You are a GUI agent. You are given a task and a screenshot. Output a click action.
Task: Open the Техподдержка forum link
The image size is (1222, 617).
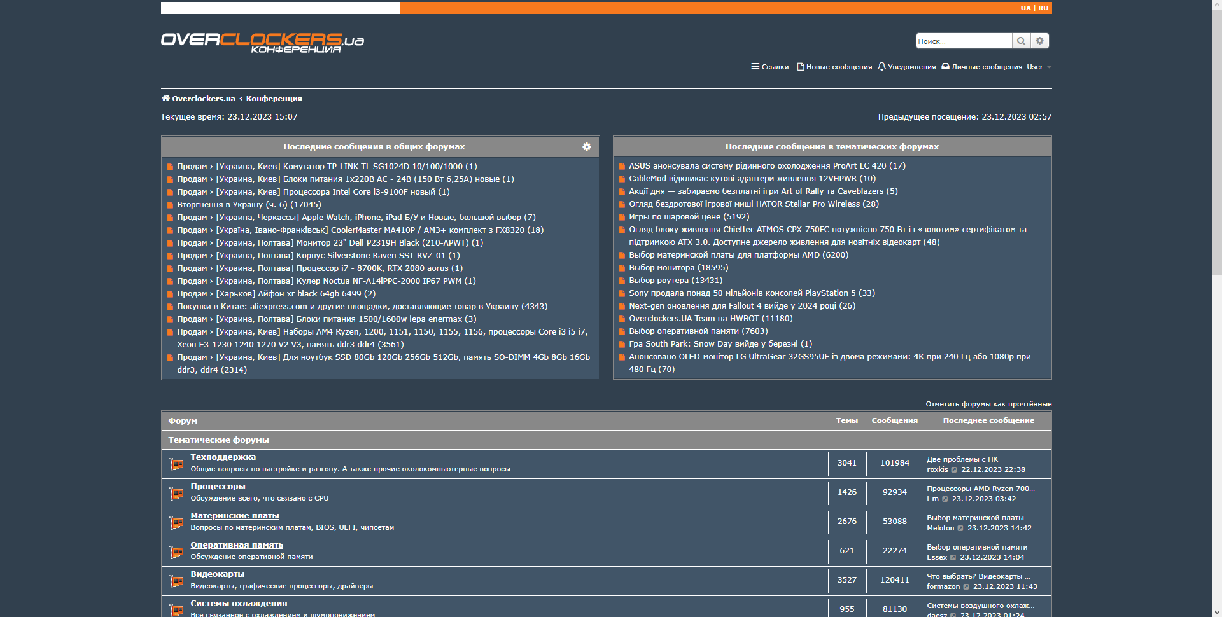pyautogui.click(x=223, y=457)
